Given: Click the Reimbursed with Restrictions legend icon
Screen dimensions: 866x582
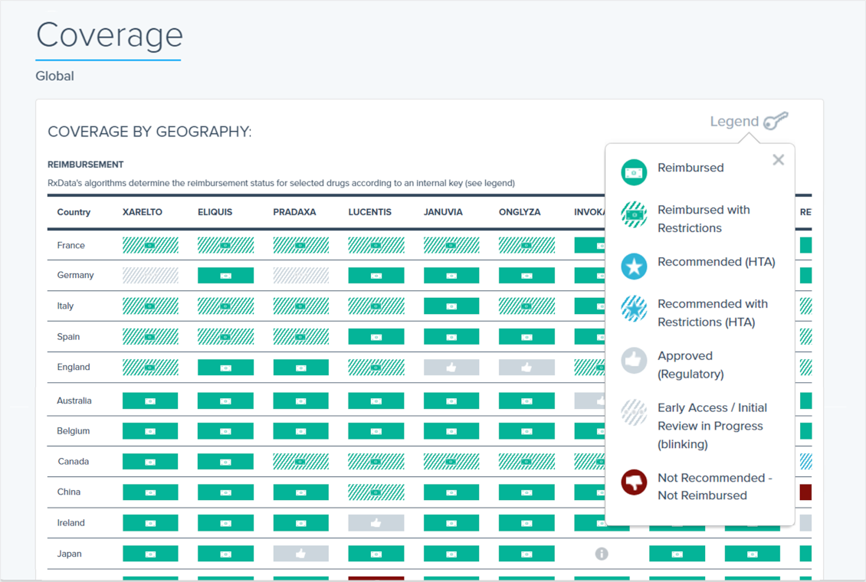Looking at the screenshot, I should (x=634, y=214).
